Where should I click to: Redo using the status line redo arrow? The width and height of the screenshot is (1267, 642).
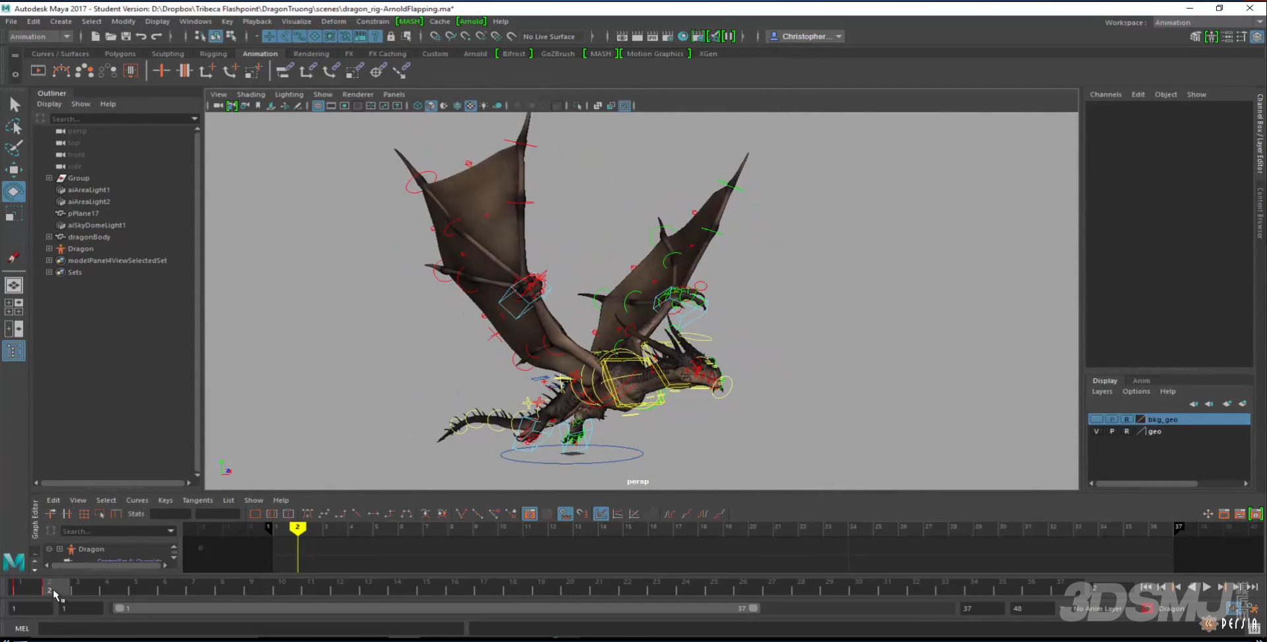coord(157,36)
